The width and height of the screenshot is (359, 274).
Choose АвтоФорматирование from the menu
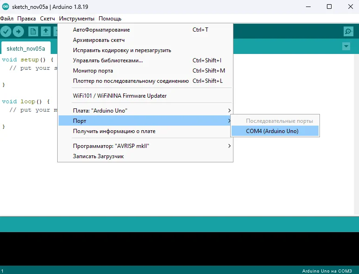click(101, 30)
